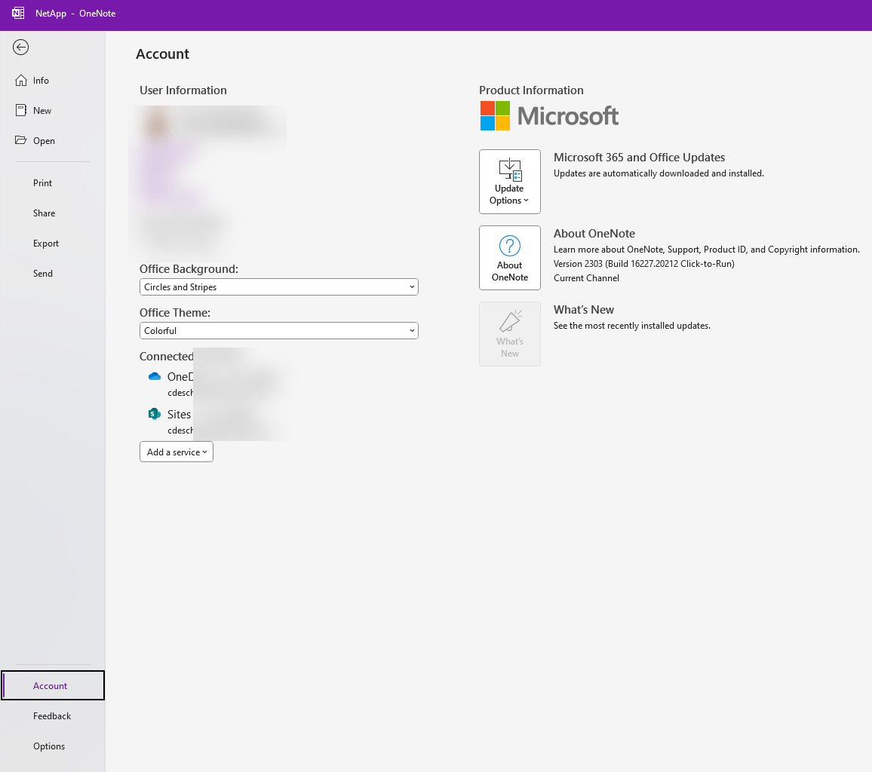The width and height of the screenshot is (872, 772).
Task: Click the blurred user profile picture
Action: pos(156,125)
